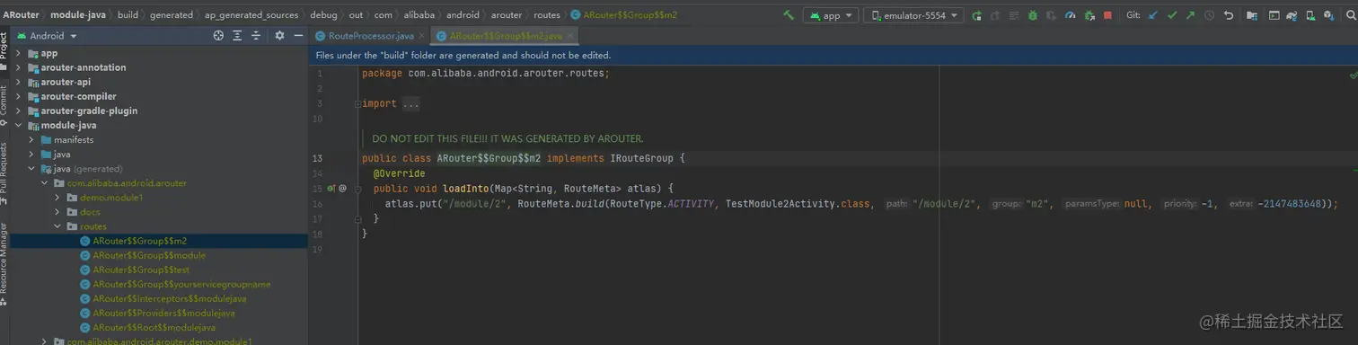Click the package declaration line
The image size is (1358, 345).
tap(486, 73)
